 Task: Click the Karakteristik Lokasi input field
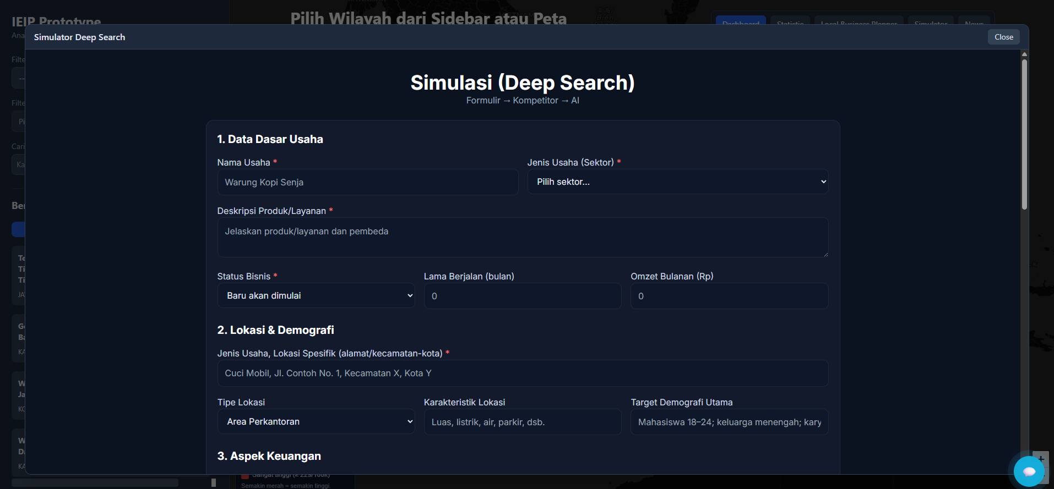[522, 422]
